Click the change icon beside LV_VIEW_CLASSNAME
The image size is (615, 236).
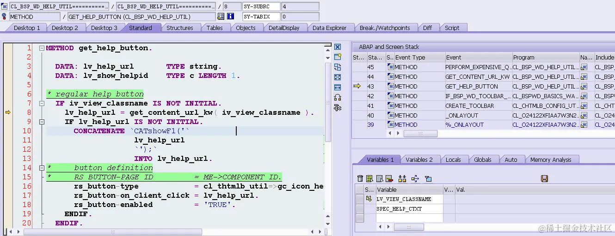(369, 199)
